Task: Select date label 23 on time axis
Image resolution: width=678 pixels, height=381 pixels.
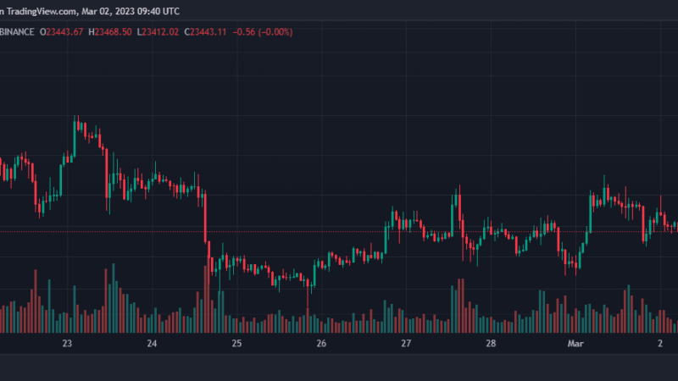Action: 67,344
